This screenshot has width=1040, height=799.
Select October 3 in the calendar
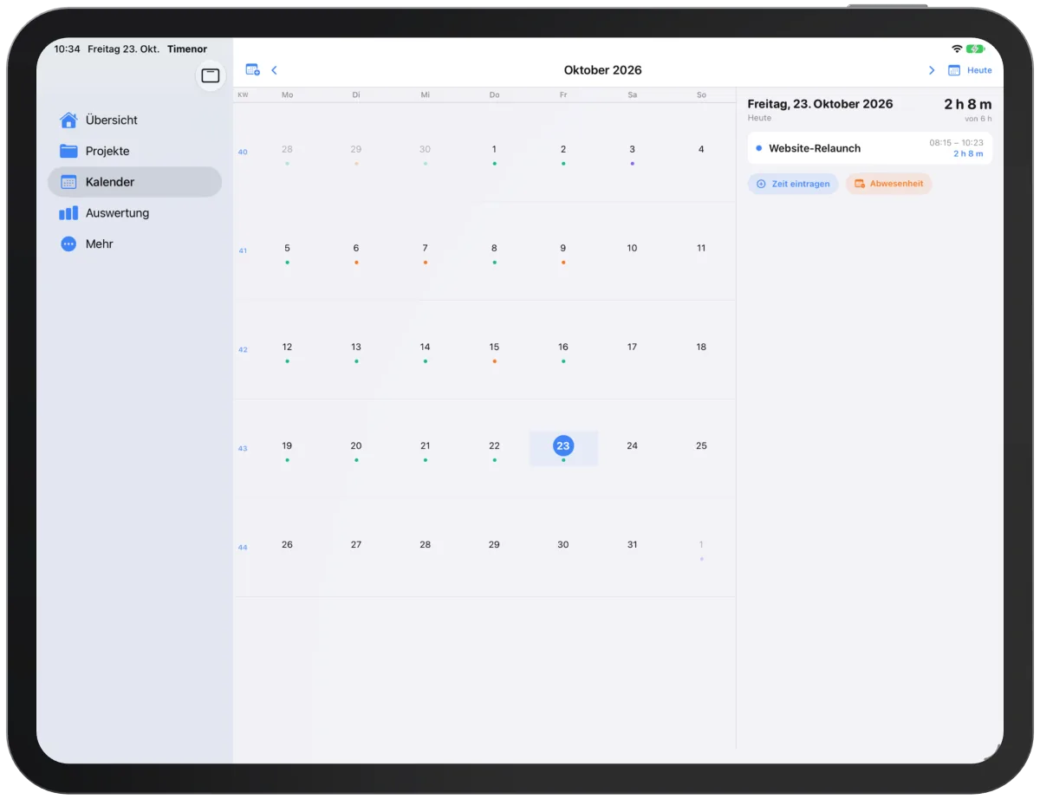pyautogui.click(x=632, y=149)
